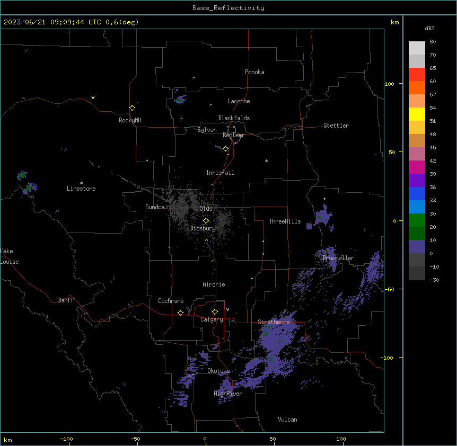Screen dimensions: 457x446
Task: Click the Didsbury city label
Action: [203, 228]
